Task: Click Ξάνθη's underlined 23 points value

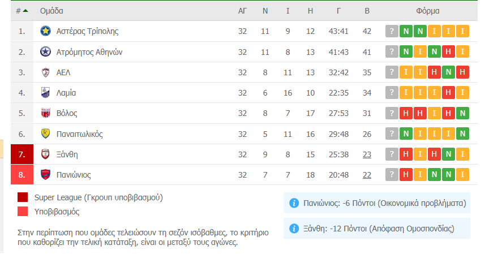Action: point(367,154)
